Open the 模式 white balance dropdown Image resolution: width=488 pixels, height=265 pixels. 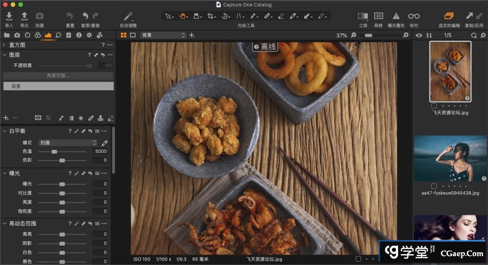[68, 143]
